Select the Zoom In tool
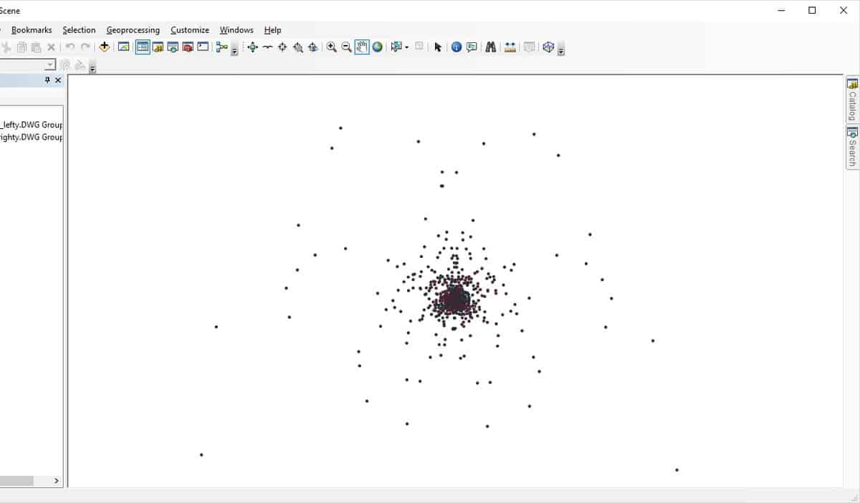The width and height of the screenshot is (860, 503). pos(331,47)
